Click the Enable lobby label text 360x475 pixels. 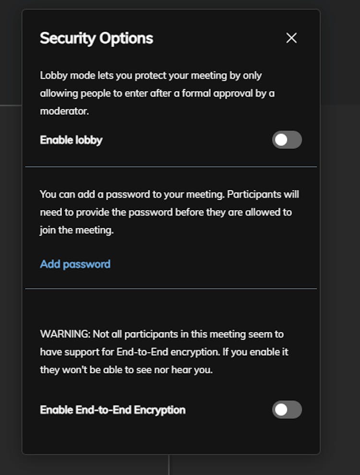pyautogui.click(x=71, y=140)
